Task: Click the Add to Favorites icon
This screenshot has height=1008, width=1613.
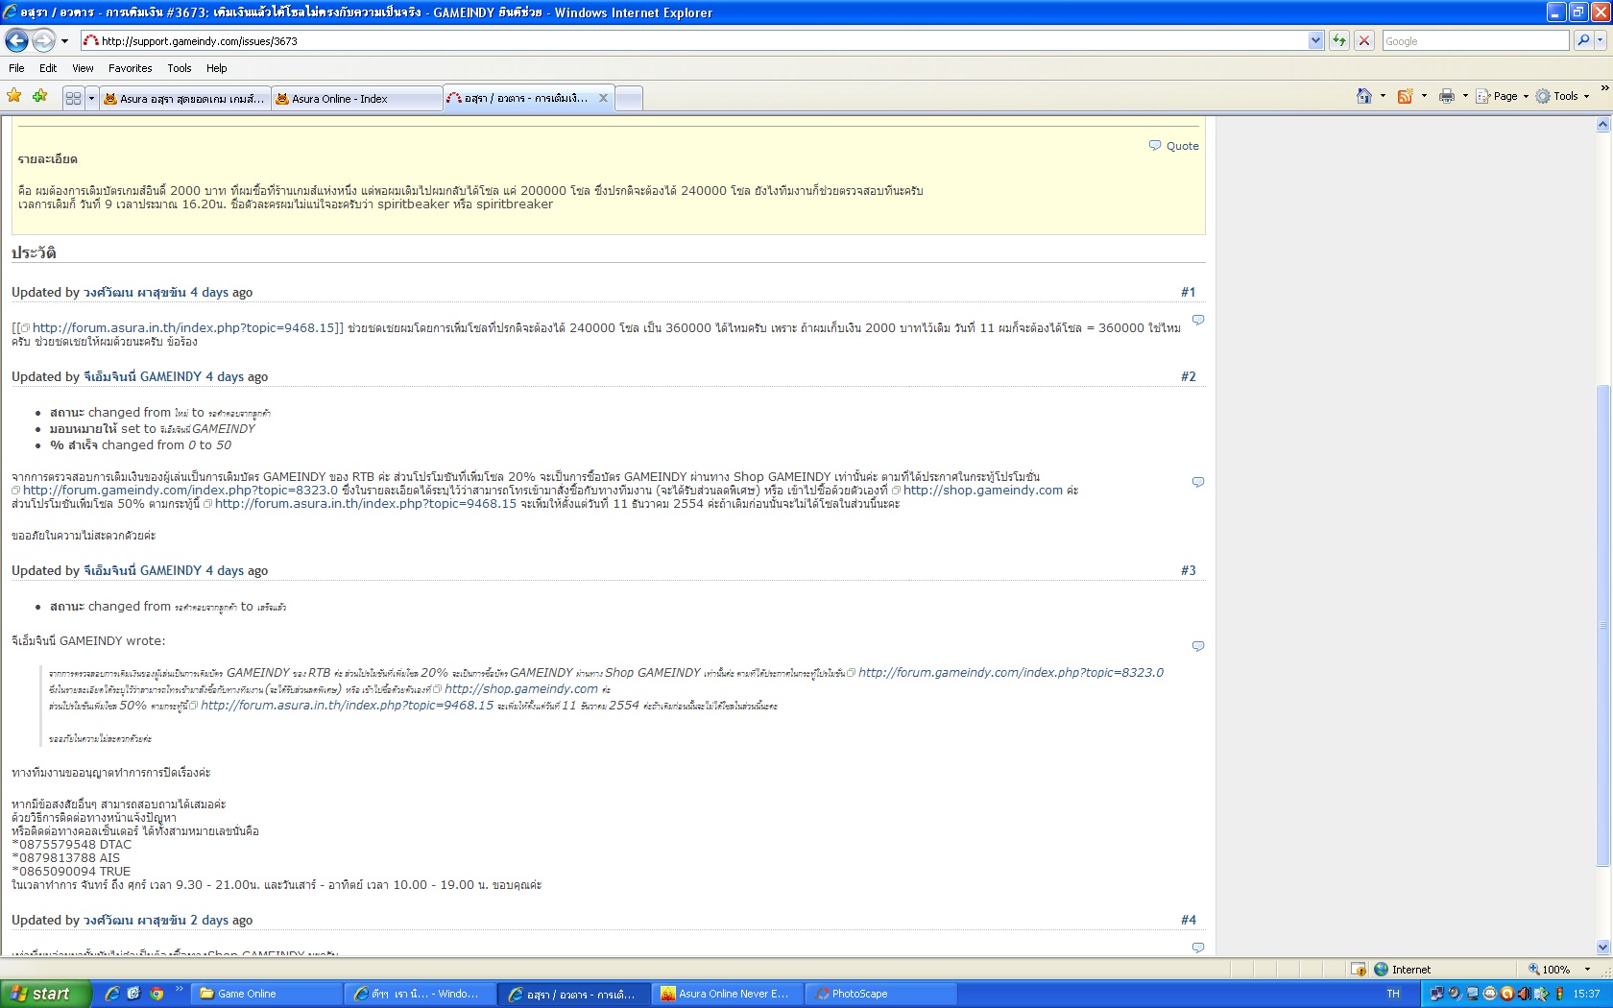Action: pos(39,96)
